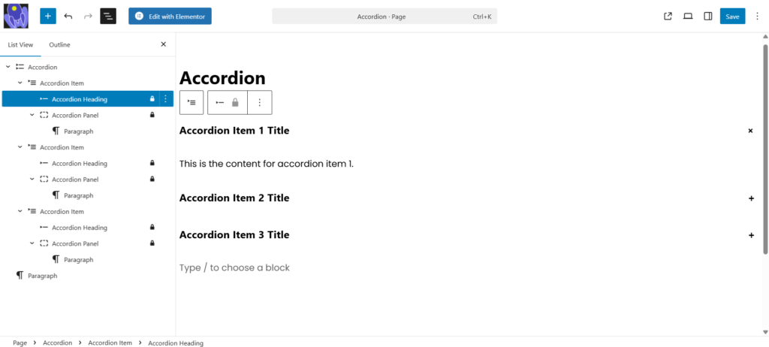The width and height of the screenshot is (769, 347).
Task: Click the editor vertical scrollbar
Action: point(765,150)
